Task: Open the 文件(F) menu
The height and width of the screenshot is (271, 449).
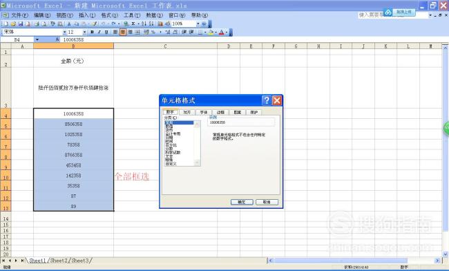Action: click(19, 15)
